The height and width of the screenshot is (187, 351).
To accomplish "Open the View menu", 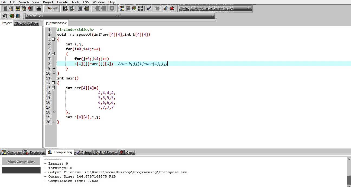I will [36, 2].
